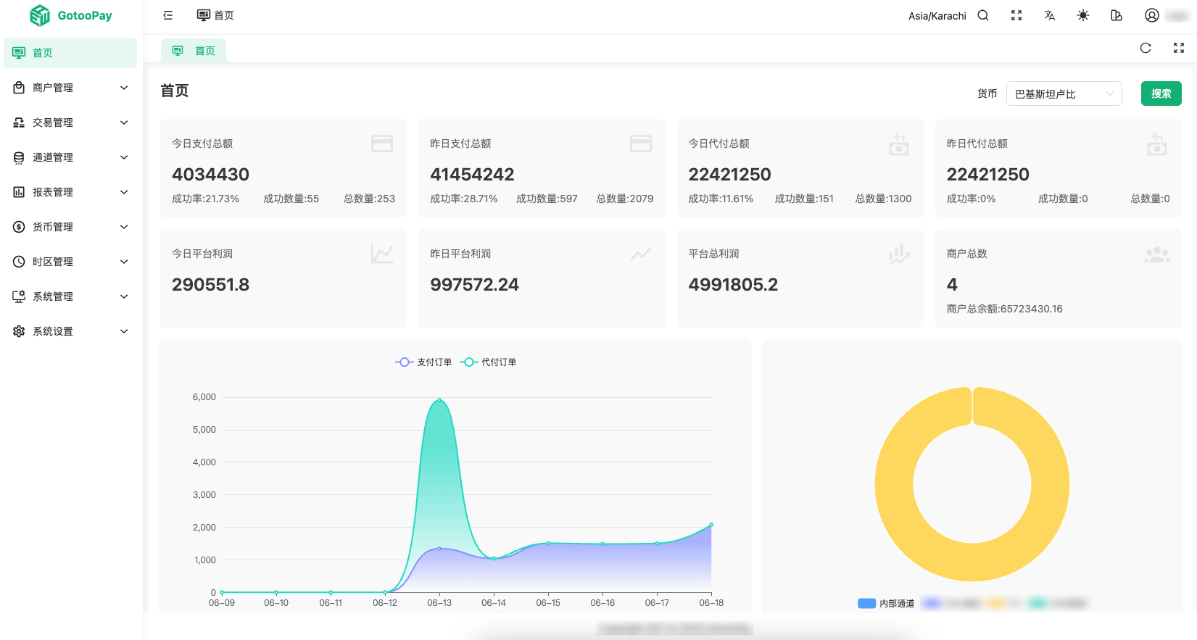The image size is (1197, 640).
Task: Click 平台总利润 value 4991805.2
Action: [733, 285]
